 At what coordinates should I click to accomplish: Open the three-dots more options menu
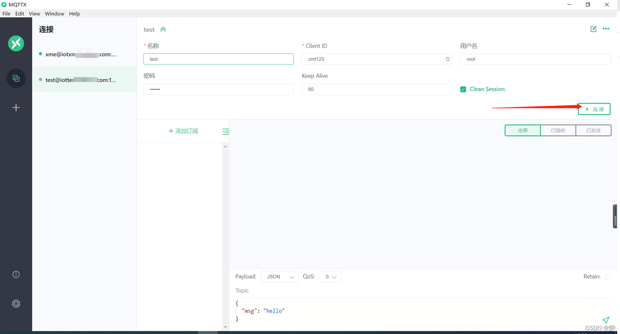[x=606, y=29]
